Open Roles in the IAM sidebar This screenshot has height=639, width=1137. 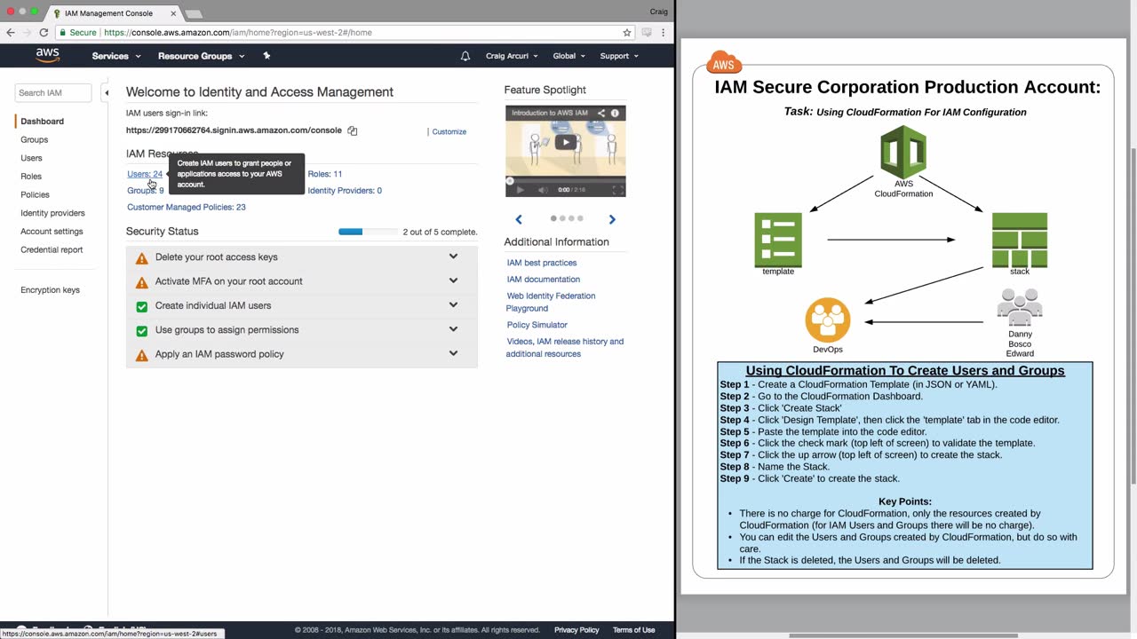click(x=31, y=177)
